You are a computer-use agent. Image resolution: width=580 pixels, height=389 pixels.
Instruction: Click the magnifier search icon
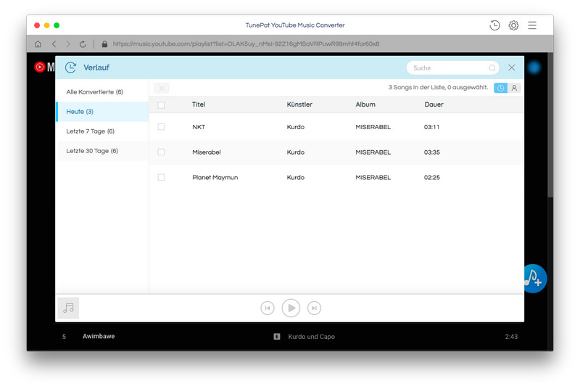pos(492,67)
